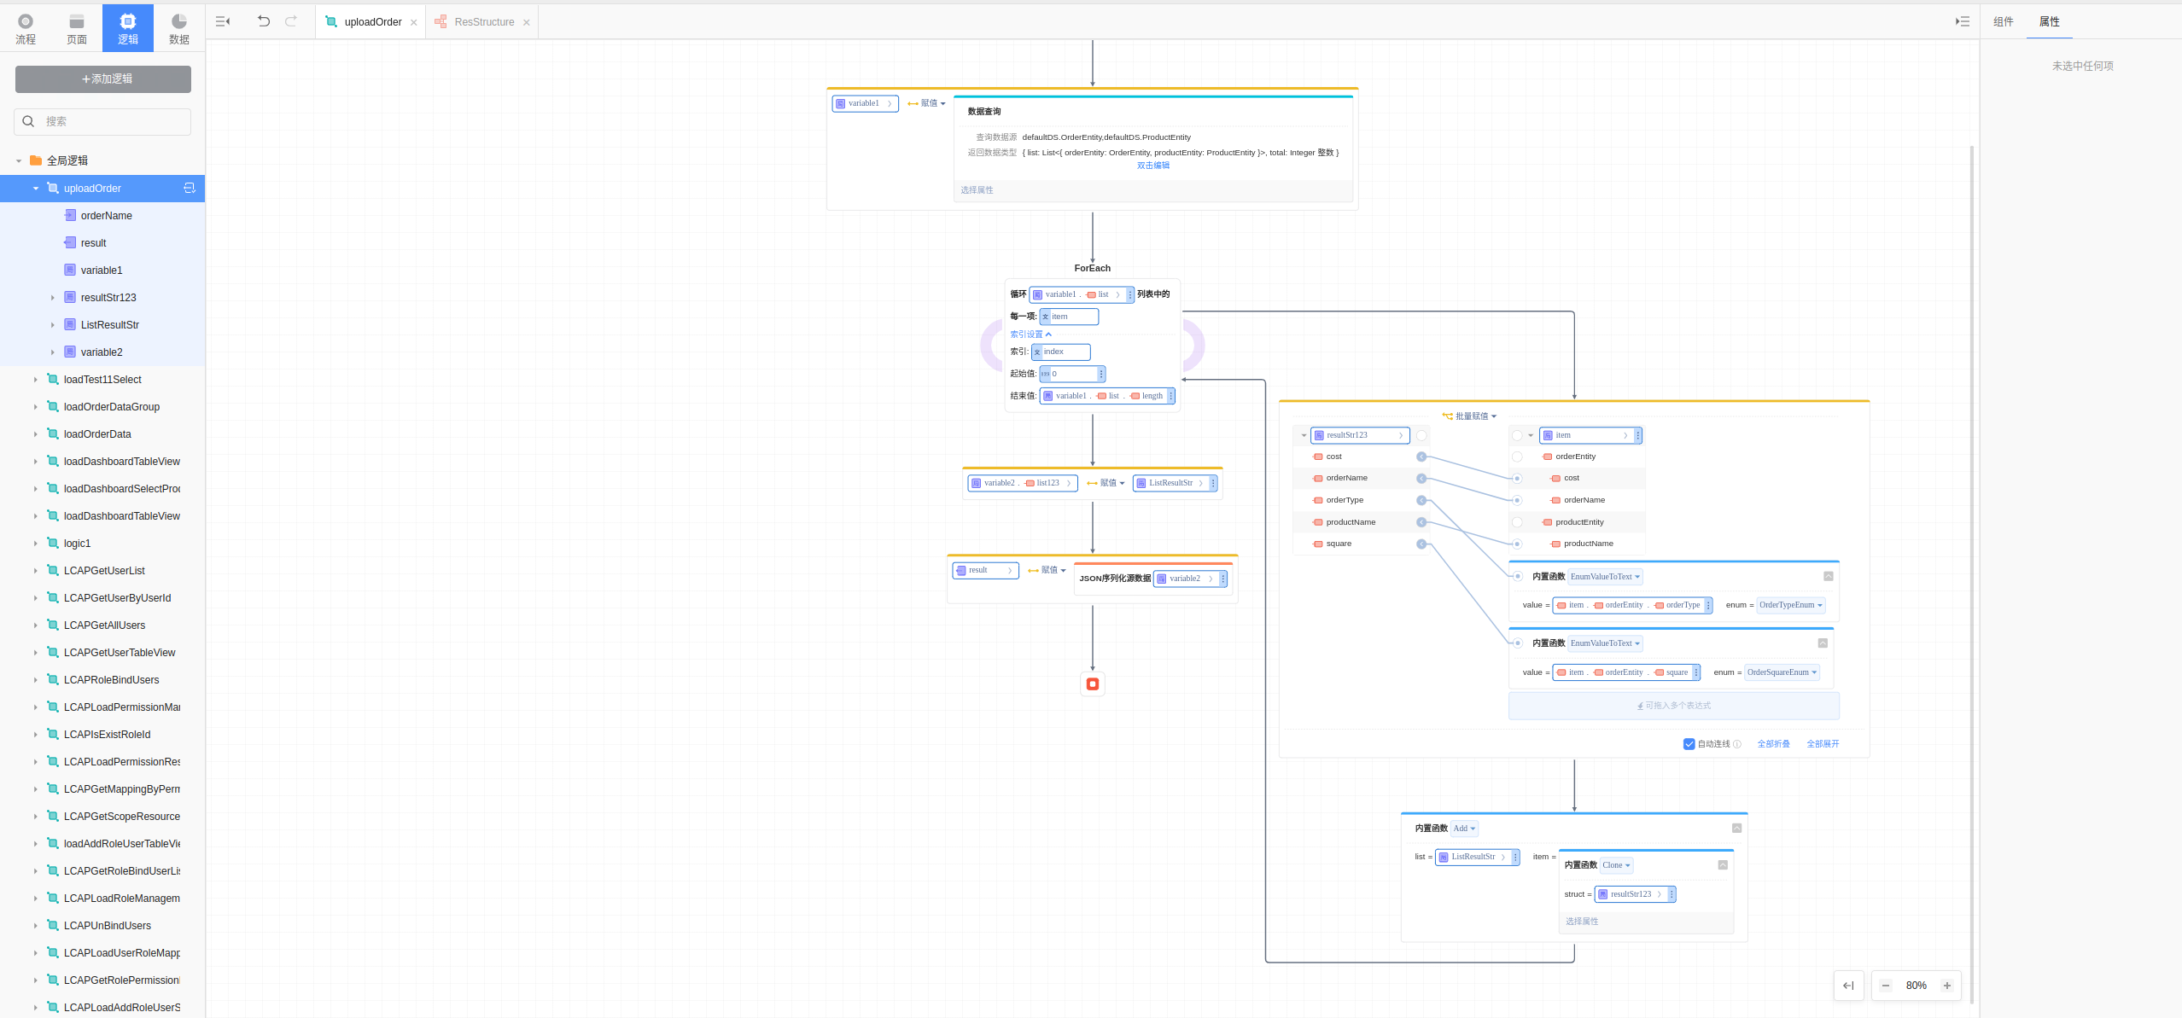
Task: Click the 全部展开 link
Action: [x=1823, y=744]
